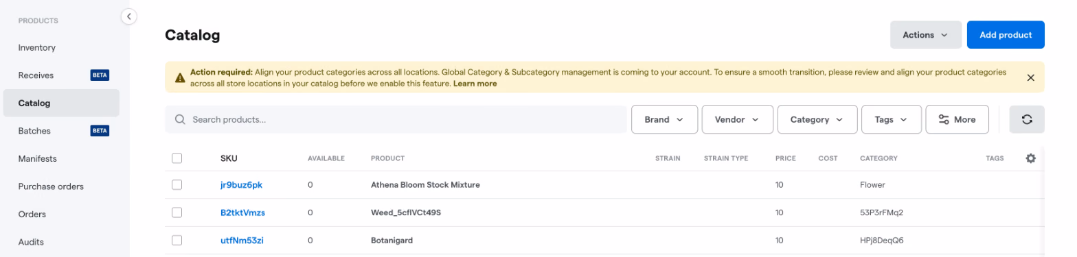Open SKU link B2tktVmzs
The width and height of the screenshot is (1077, 257).
[242, 212]
